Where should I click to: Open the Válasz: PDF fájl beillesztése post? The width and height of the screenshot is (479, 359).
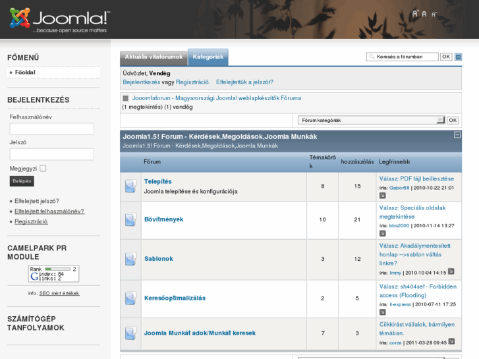[416, 179]
